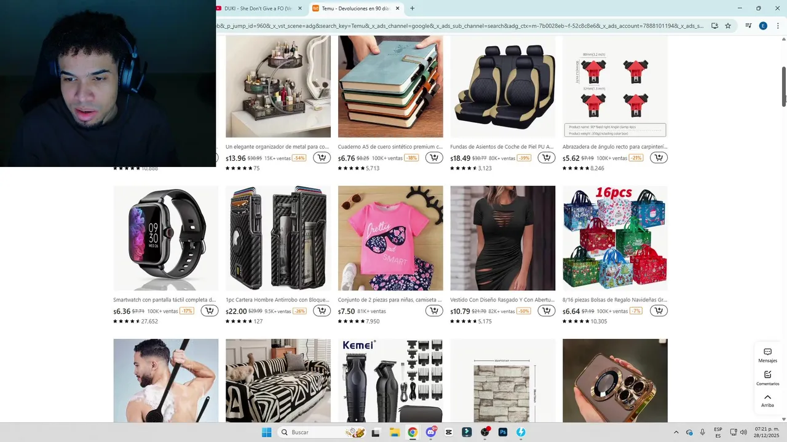
Task: Open Discord from the taskbar
Action: (x=431, y=432)
